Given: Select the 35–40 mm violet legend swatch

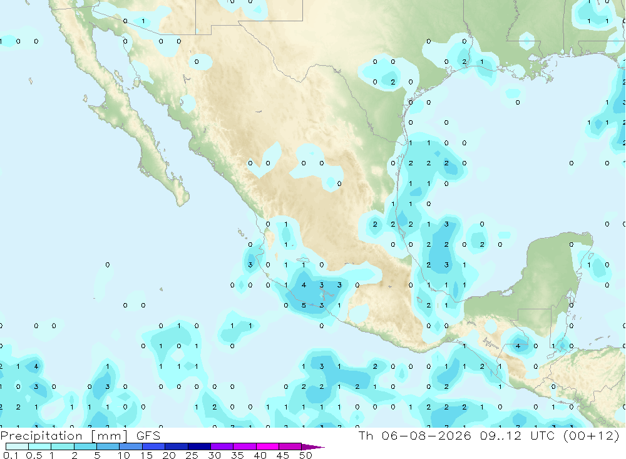Looking at the screenshot, I should coord(244,446).
